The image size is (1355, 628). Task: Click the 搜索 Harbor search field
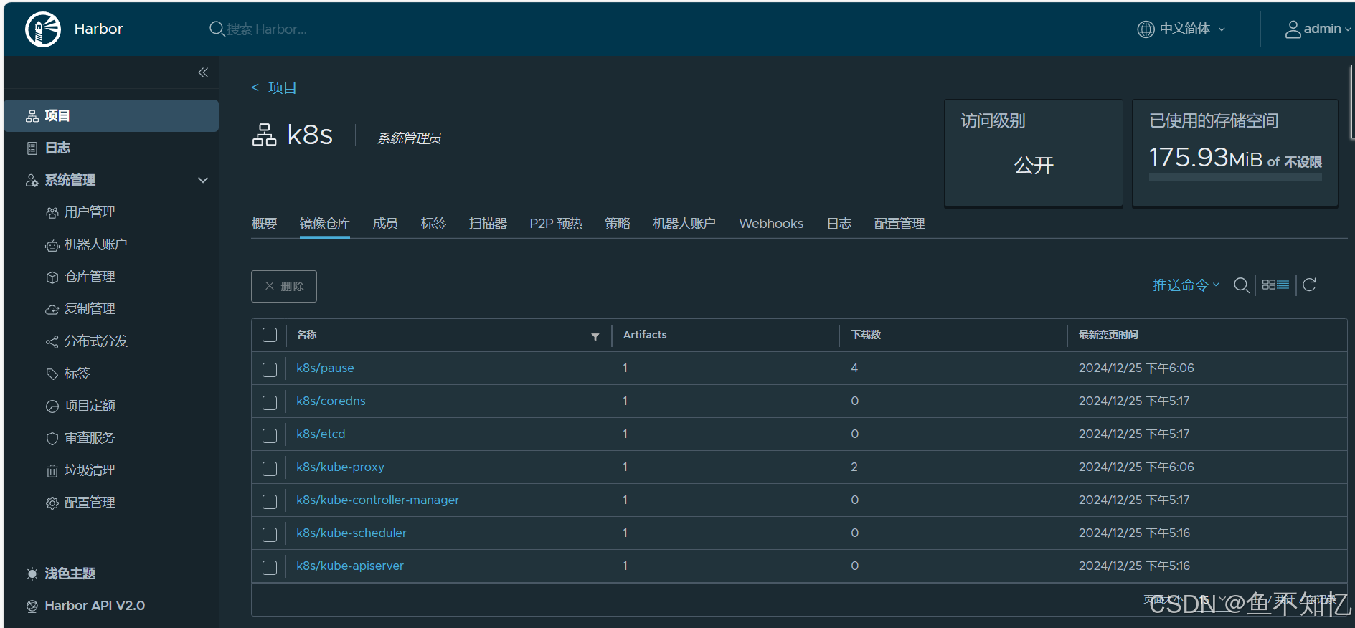point(267,29)
